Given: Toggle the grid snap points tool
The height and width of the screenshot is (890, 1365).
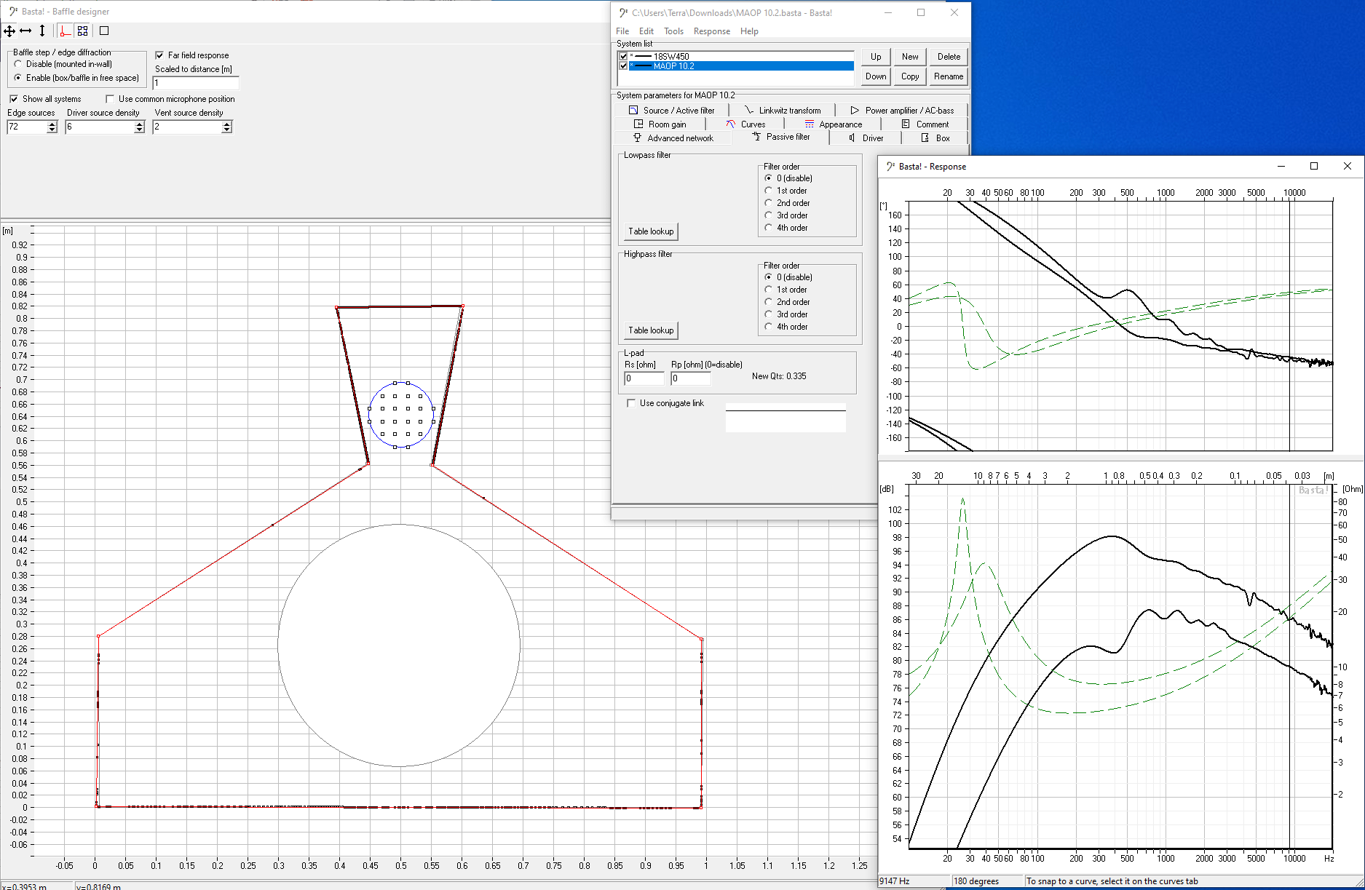Looking at the screenshot, I should pos(83,31).
